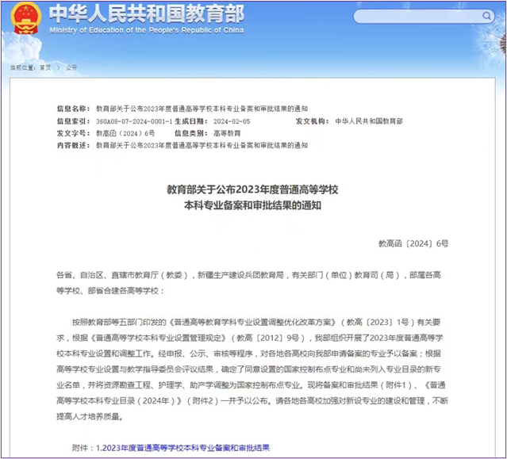507x459 pixels.
Task: Open attachment 1: 2023年度本科专业备案和审批结果
Action: [182, 448]
